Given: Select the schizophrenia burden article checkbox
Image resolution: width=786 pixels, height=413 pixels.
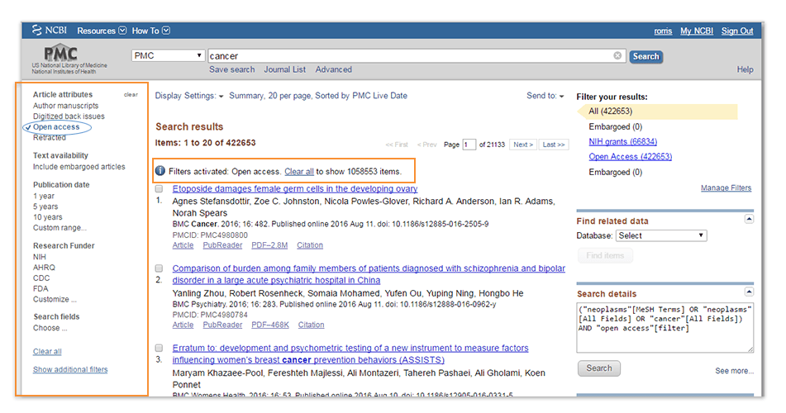Looking at the screenshot, I should coord(160,268).
